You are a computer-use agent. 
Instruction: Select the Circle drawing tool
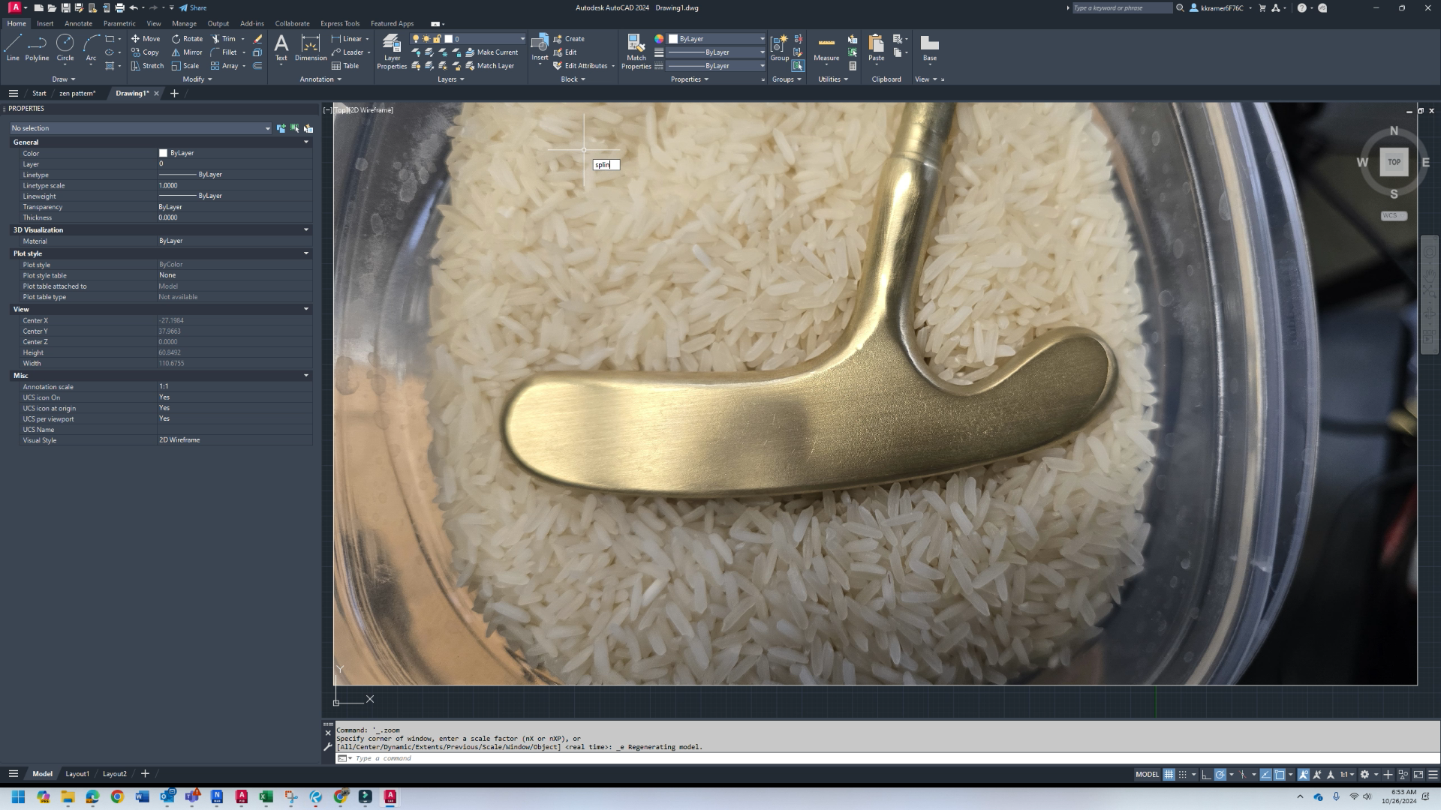click(x=65, y=46)
